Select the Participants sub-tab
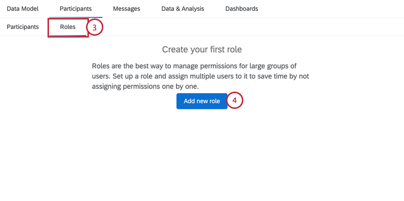This screenshot has width=404, height=201. tap(23, 27)
